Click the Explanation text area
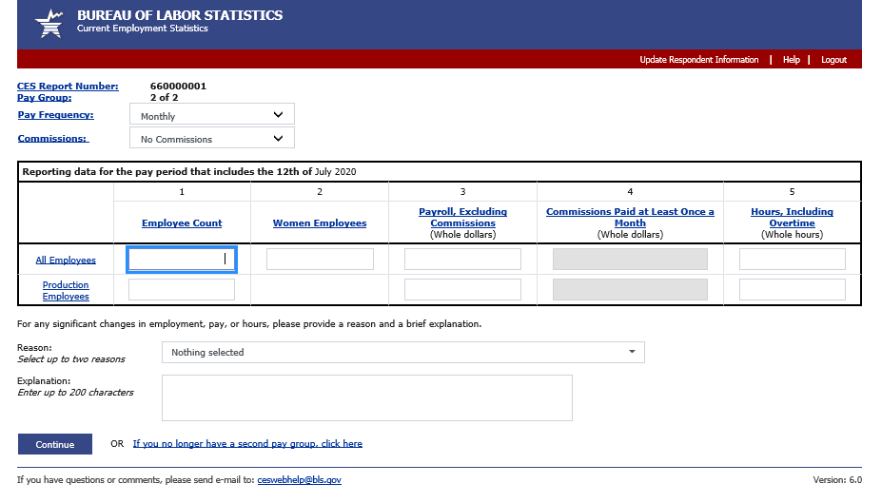The height and width of the screenshot is (503, 882). [x=366, y=397]
